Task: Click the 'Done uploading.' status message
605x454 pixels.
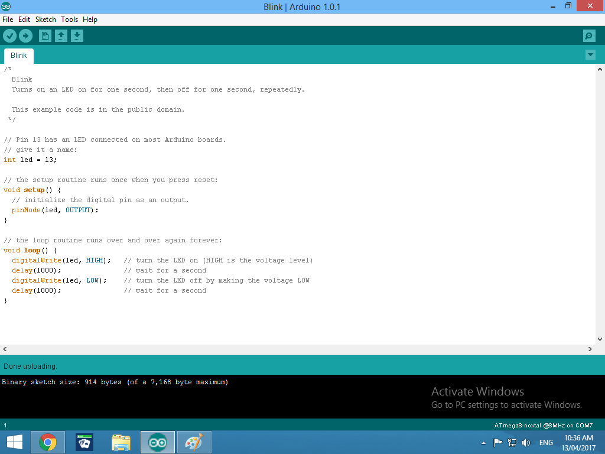Action: [30, 367]
